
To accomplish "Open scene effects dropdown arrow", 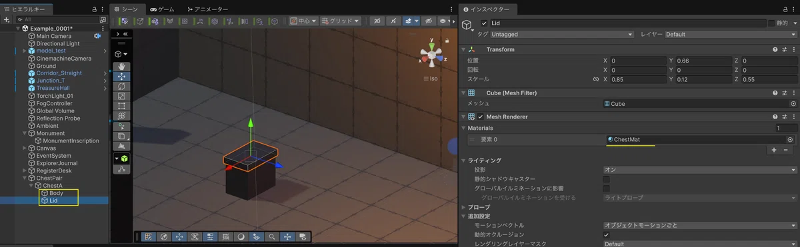I will pos(416,21).
